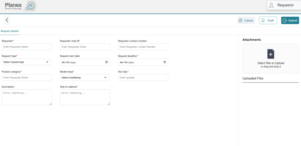Click the Requester mail id field
Viewport: 301px width, 146px height.
(85, 47)
